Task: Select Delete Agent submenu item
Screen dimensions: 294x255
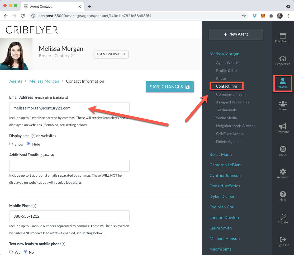Action: (x=227, y=142)
